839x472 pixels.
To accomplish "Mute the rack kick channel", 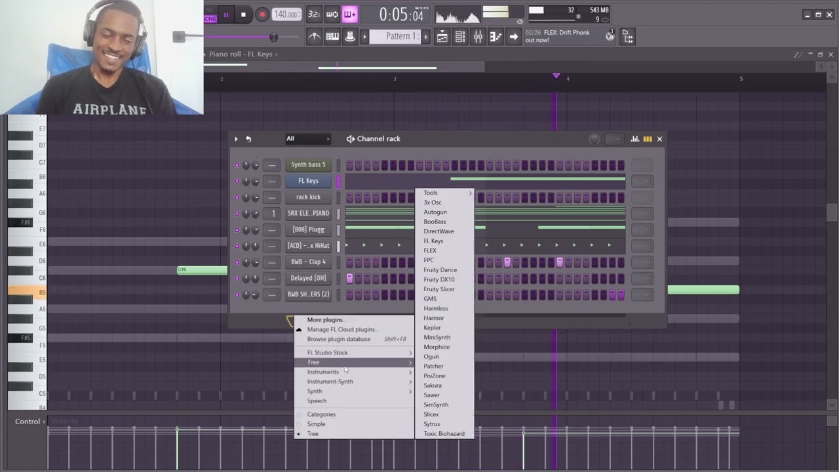I will (x=237, y=197).
